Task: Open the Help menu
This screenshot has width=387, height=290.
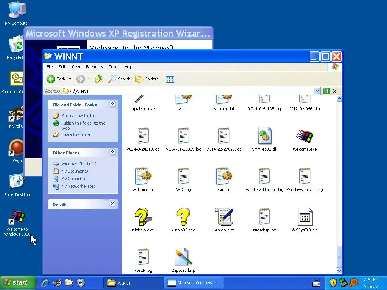Action: tap(128, 67)
